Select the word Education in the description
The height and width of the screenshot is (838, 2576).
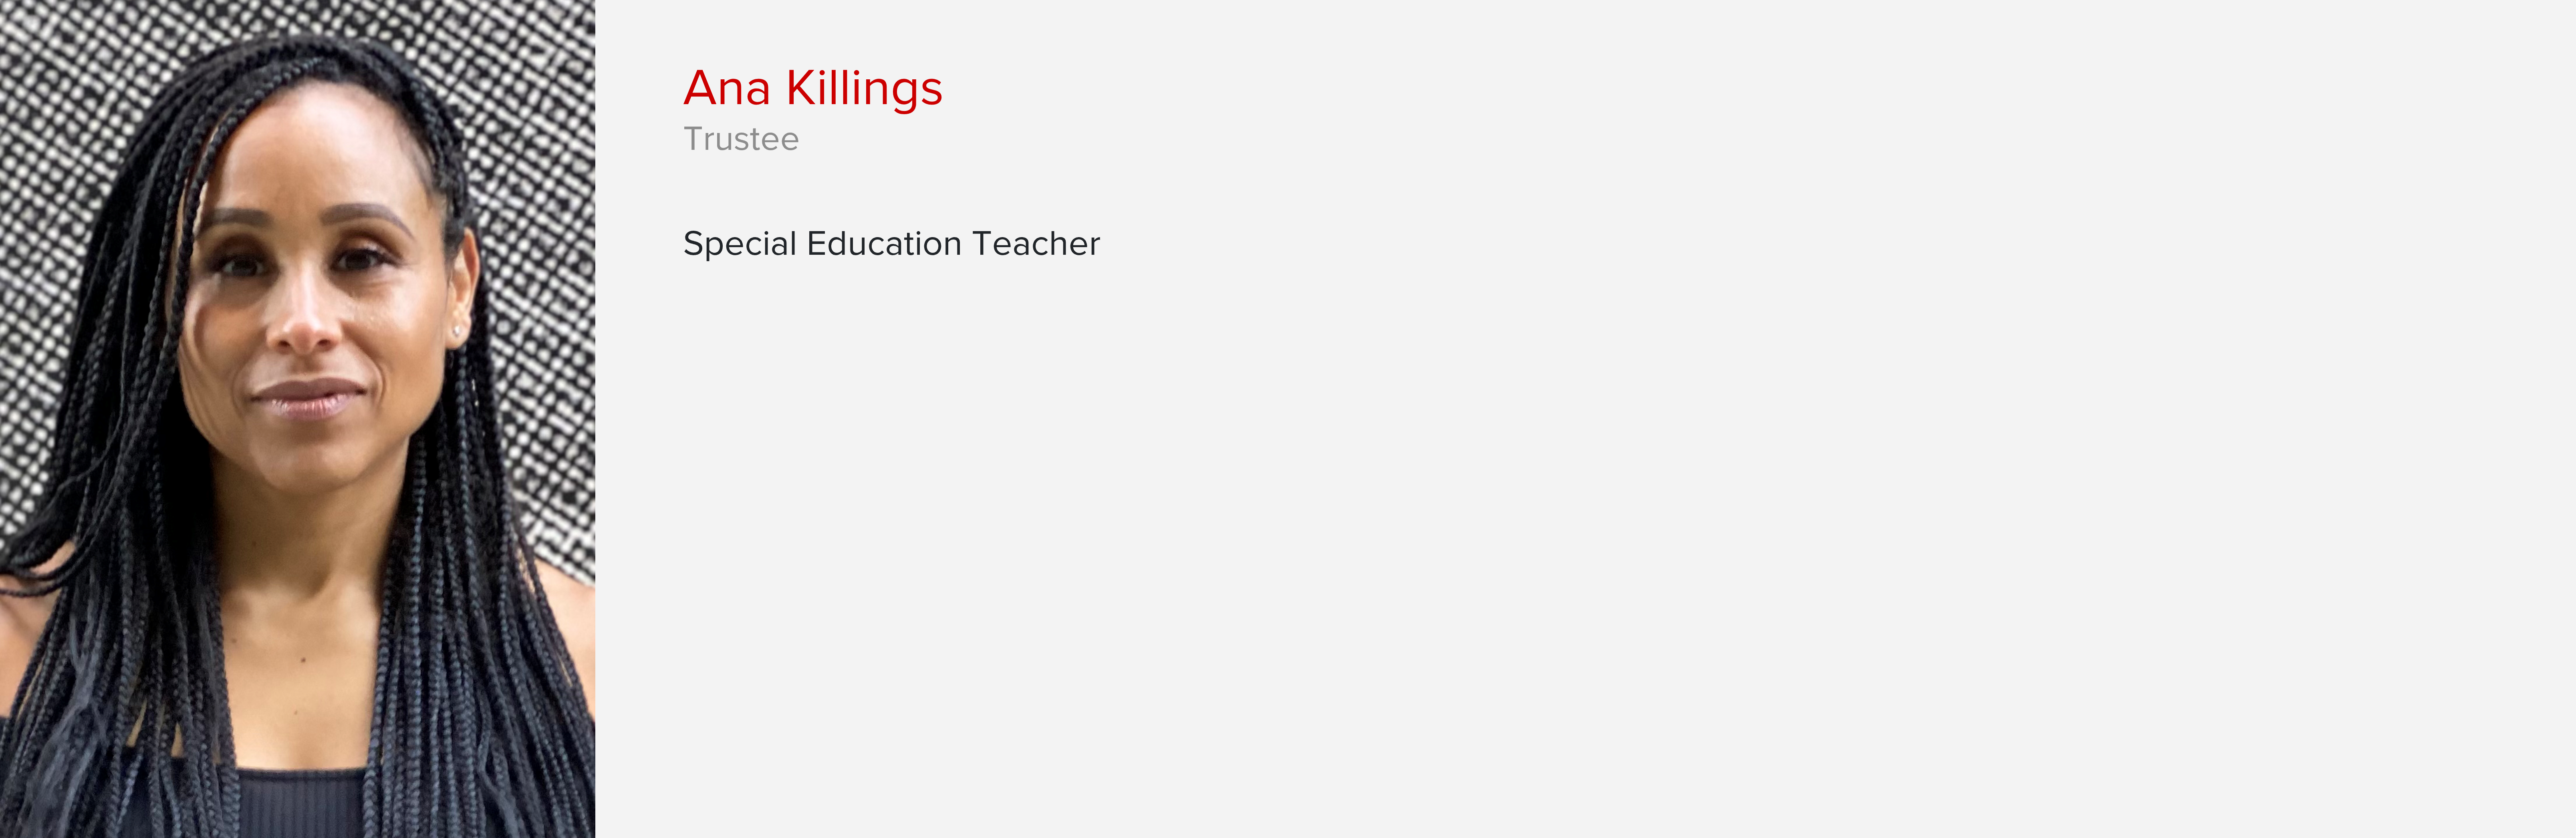coord(884,243)
